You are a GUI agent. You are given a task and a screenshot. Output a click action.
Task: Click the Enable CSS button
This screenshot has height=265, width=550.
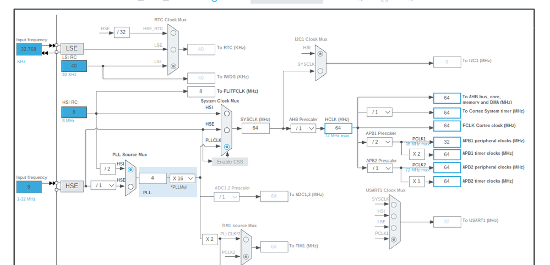pyautogui.click(x=230, y=161)
